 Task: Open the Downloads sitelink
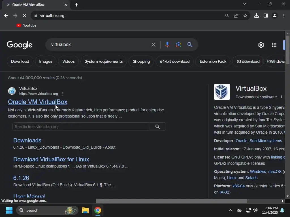27,140
